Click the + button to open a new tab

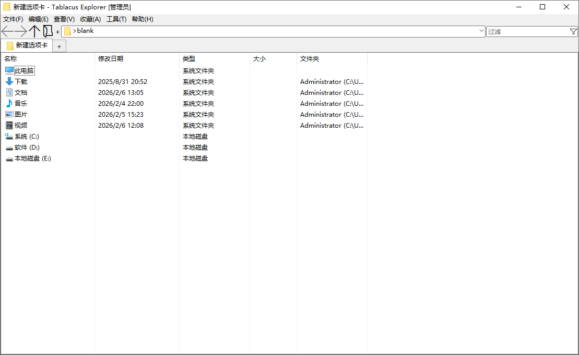point(59,46)
